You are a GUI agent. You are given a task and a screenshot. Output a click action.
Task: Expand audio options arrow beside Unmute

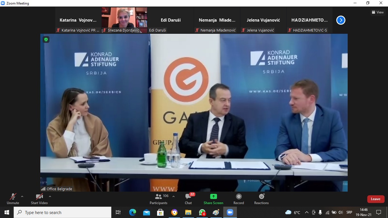point(22,196)
